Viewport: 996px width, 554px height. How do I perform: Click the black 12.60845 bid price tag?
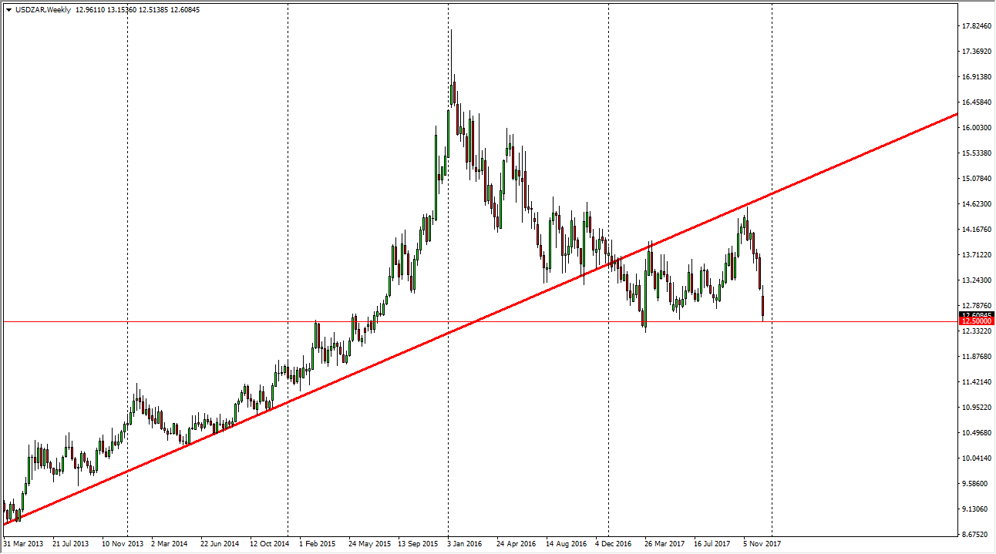coord(971,312)
